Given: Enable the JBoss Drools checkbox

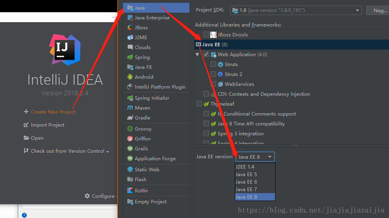Looking at the screenshot, I should pos(206,34).
